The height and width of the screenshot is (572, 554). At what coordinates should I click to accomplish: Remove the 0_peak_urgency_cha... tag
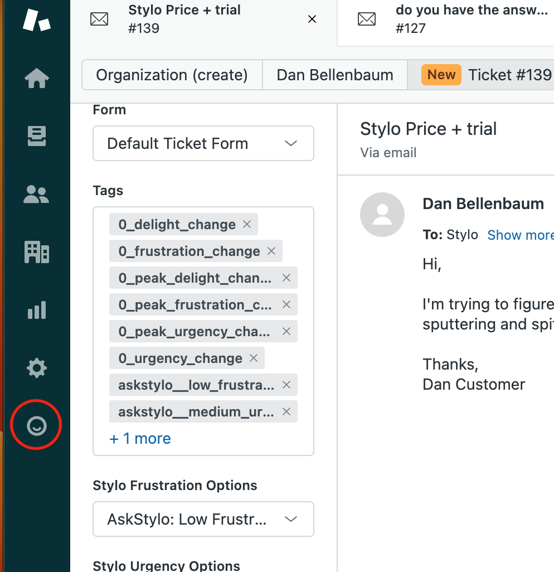point(286,331)
